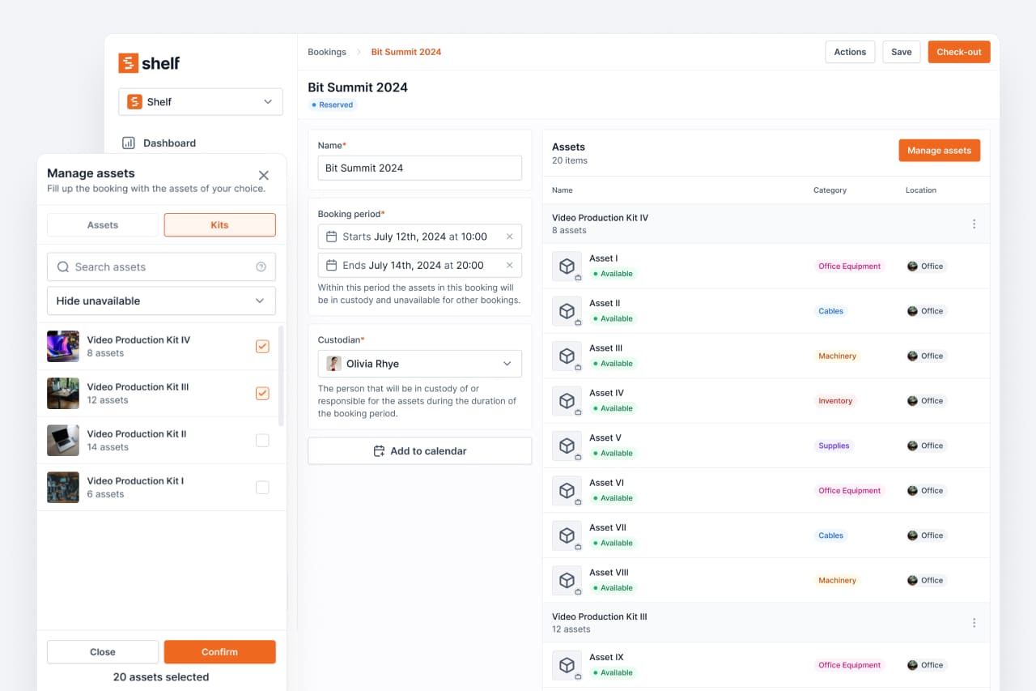Switch to the Kits tab
This screenshot has height=691, width=1036.
tap(219, 224)
